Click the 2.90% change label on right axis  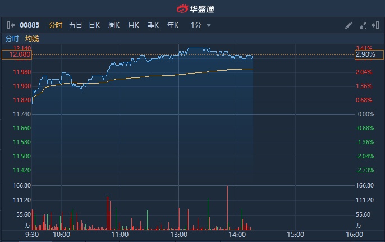[x=365, y=54]
